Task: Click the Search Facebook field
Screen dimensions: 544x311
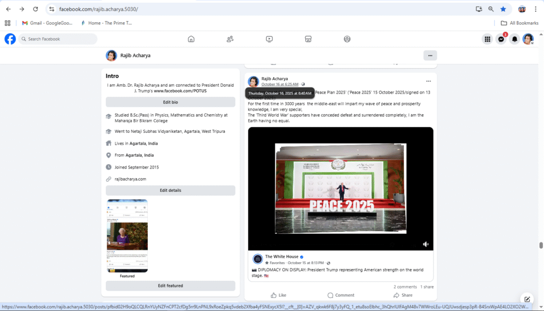Action: [58, 39]
